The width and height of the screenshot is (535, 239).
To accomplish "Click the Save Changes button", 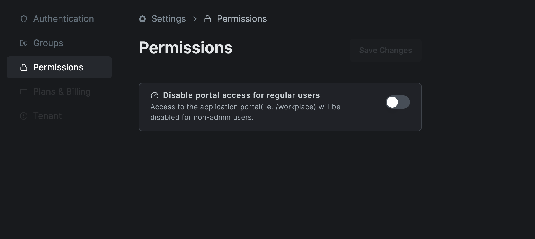I will pyautogui.click(x=385, y=50).
